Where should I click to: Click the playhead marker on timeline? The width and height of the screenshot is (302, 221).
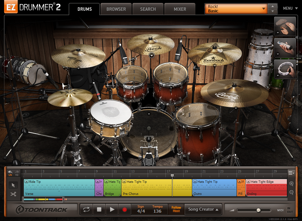[172, 175]
